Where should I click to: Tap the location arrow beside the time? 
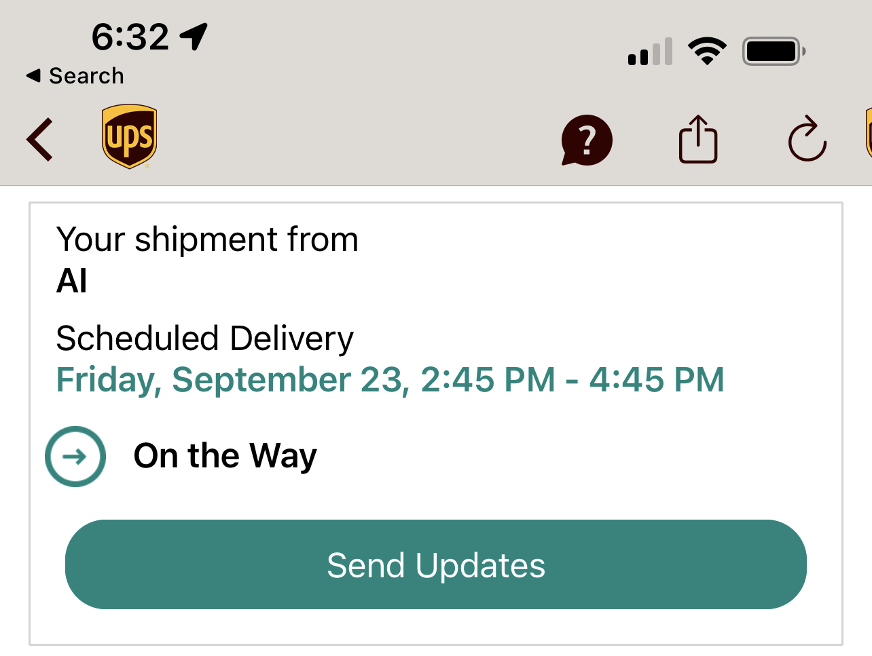[x=194, y=36]
